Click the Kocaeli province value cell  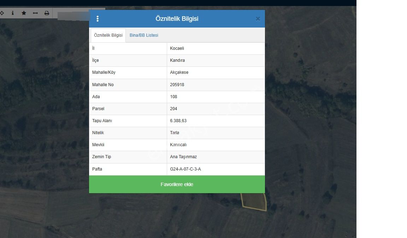(177, 48)
